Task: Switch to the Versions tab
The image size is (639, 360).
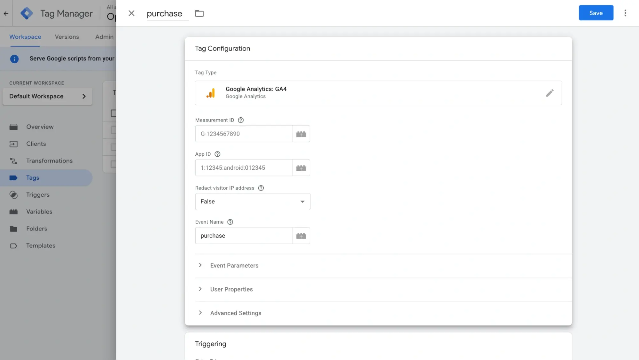Action: [67, 37]
